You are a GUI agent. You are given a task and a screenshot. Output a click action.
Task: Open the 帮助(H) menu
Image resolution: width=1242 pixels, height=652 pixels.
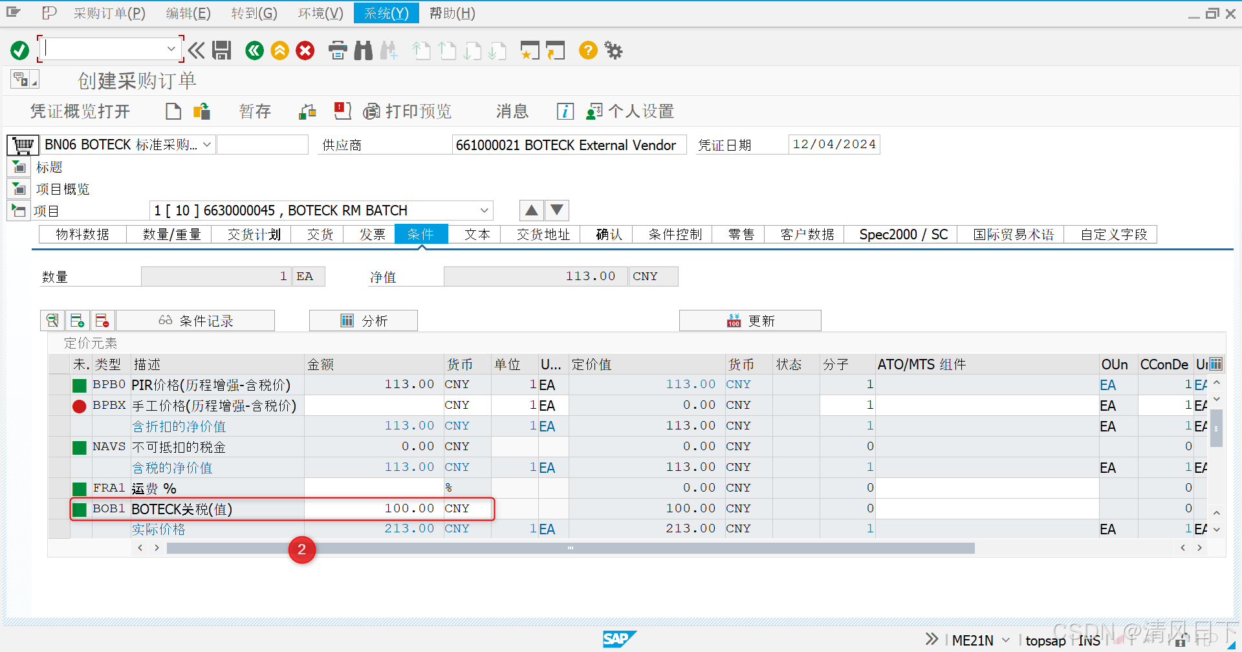pyautogui.click(x=452, y=13)
